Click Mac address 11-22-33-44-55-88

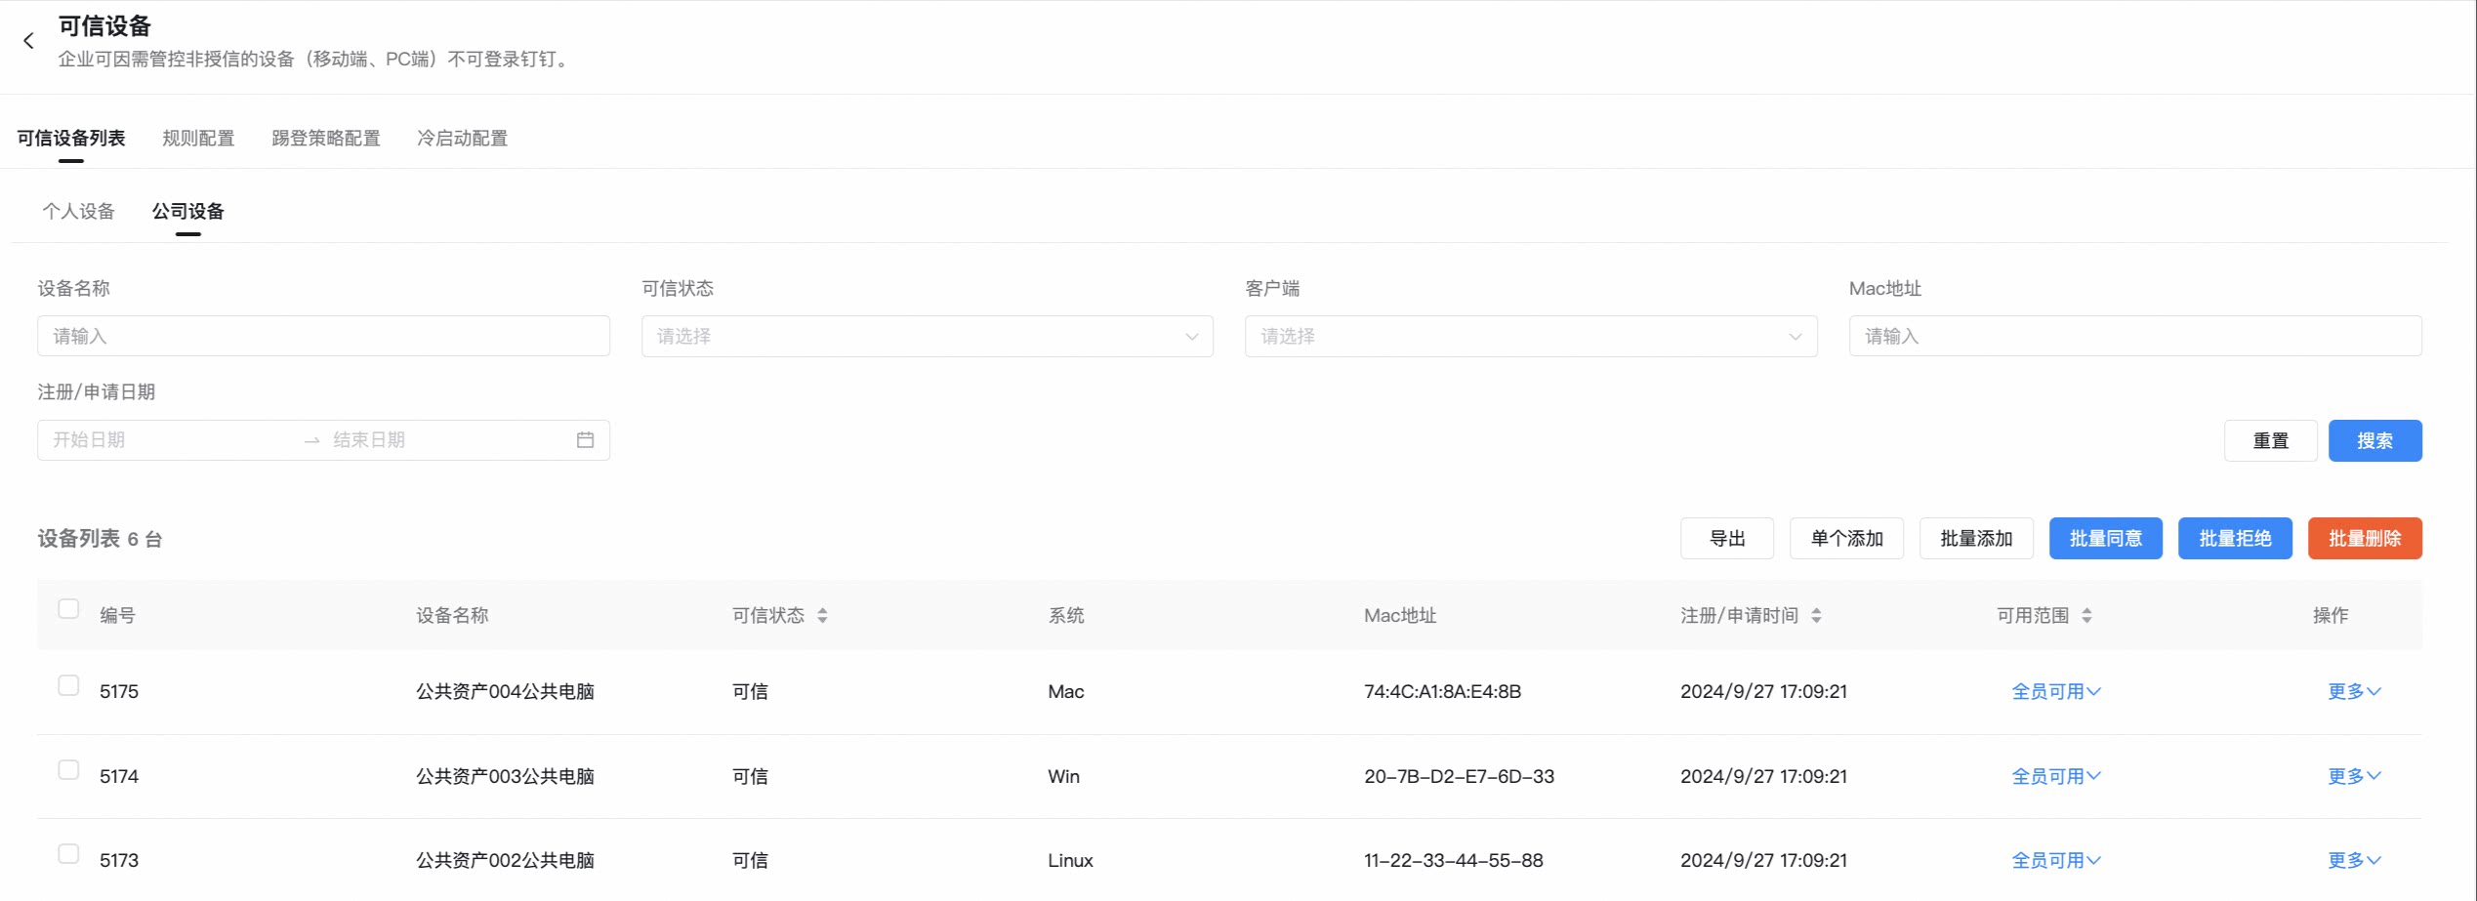tap(1454, 860)
